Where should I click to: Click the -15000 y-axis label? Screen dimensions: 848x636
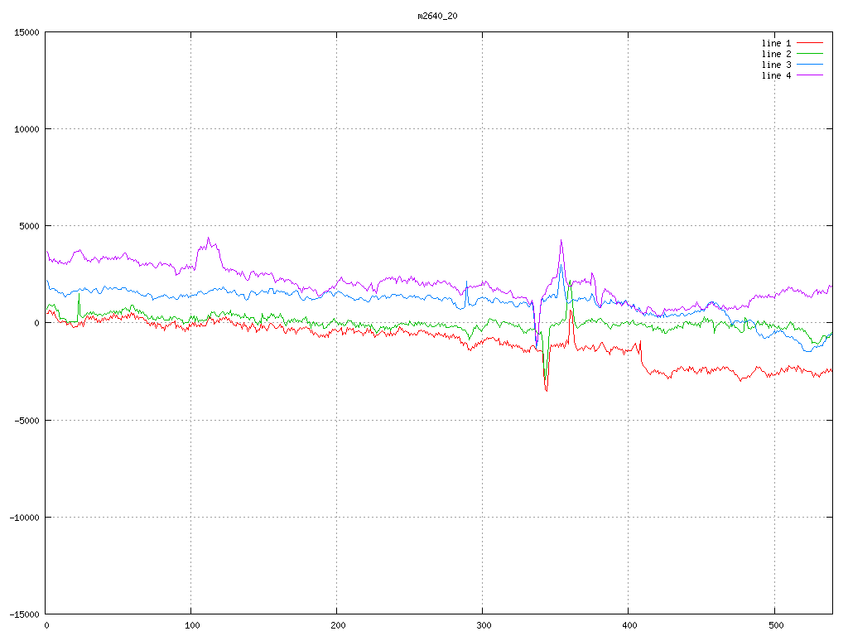click(24, 614)
